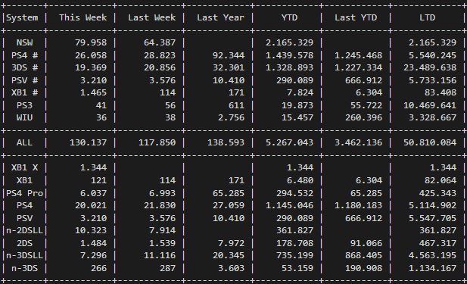Click the YTD column header
This screenshot has height=284, width=467.
pyautogui.click(x=289, y=17)
